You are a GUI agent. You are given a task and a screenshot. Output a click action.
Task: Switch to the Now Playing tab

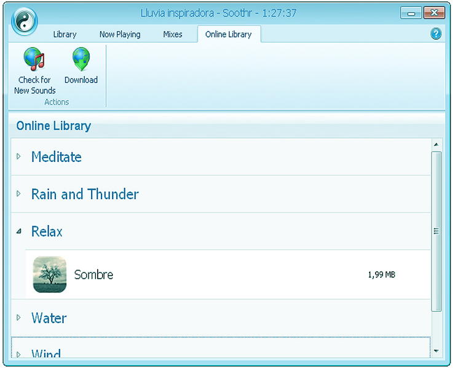click(120, 34)
